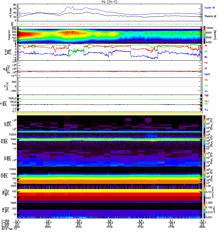This screenshot has width=219, height=233.
Task: Select the red Te perpendicular legend label
Action: pos(206,101)
